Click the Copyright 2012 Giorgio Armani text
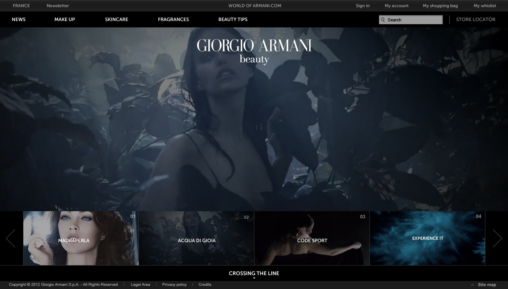508x289 pixels. (x=63, y=285)
